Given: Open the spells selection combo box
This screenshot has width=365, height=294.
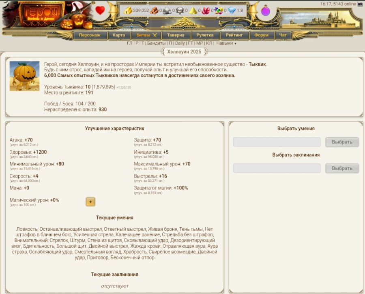Looking at the screenshot, I should (277, 168).
